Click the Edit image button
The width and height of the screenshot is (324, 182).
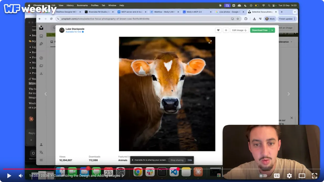tap(240, 30)
